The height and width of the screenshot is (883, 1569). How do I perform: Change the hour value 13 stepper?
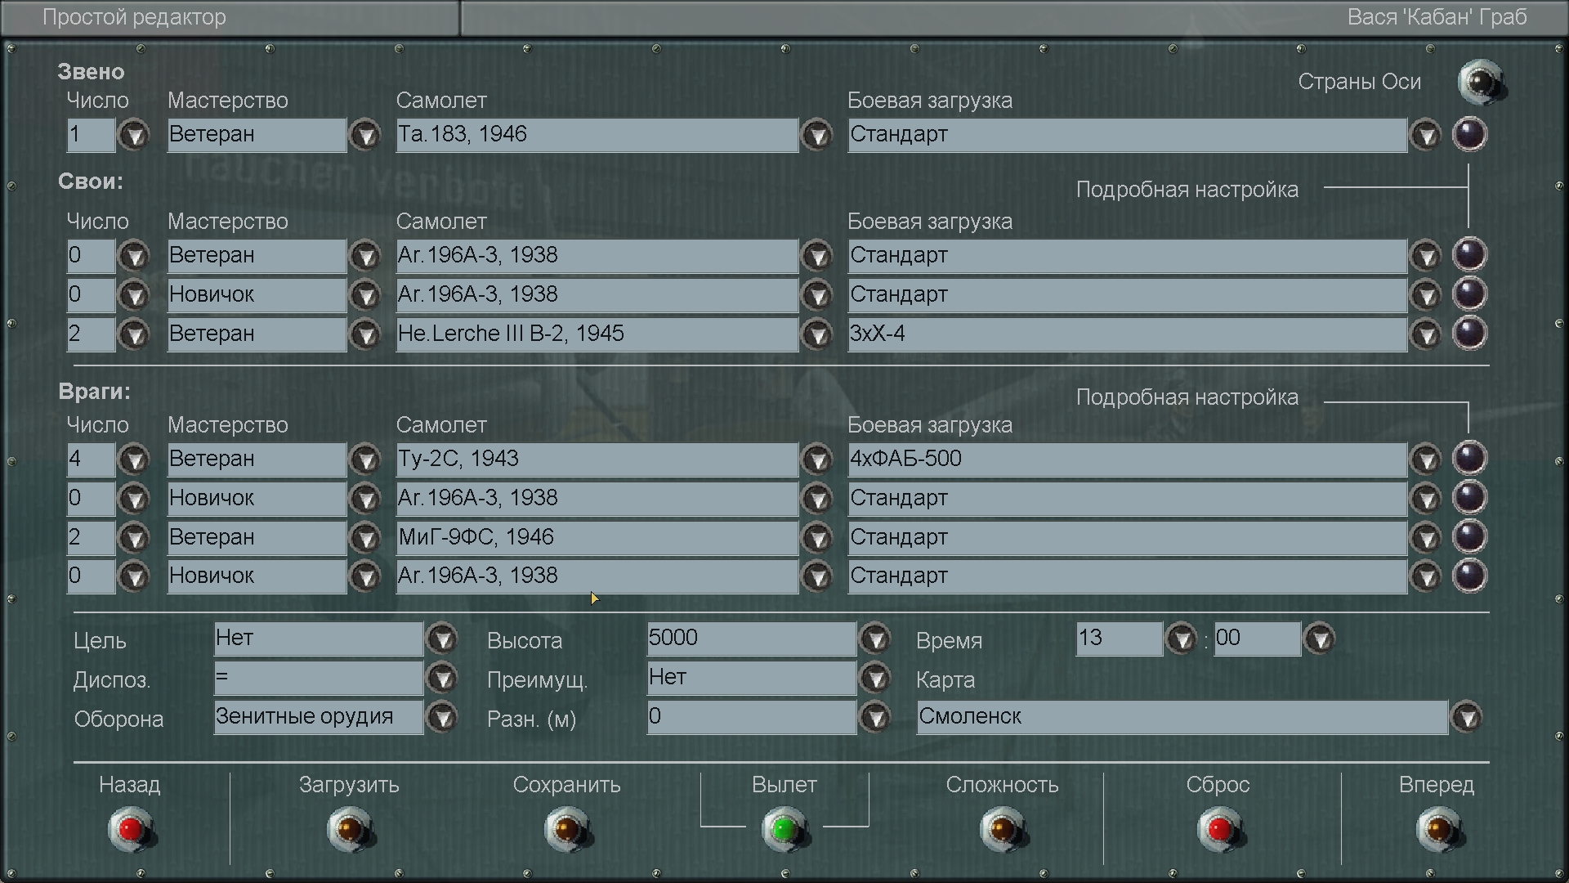tap(1181, 639)
